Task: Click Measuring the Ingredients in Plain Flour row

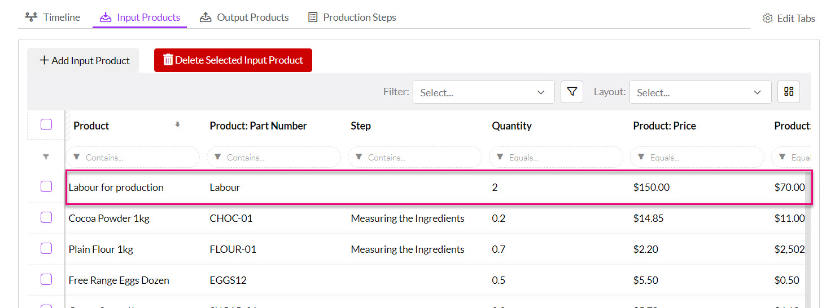Action: coord(408,249)
